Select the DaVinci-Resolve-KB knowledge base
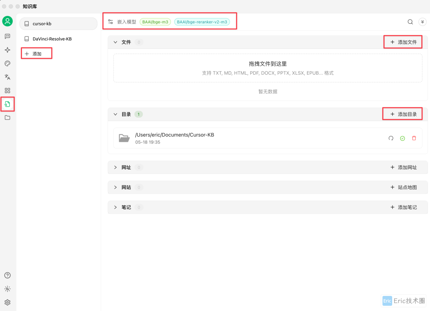 coord(59,39)
